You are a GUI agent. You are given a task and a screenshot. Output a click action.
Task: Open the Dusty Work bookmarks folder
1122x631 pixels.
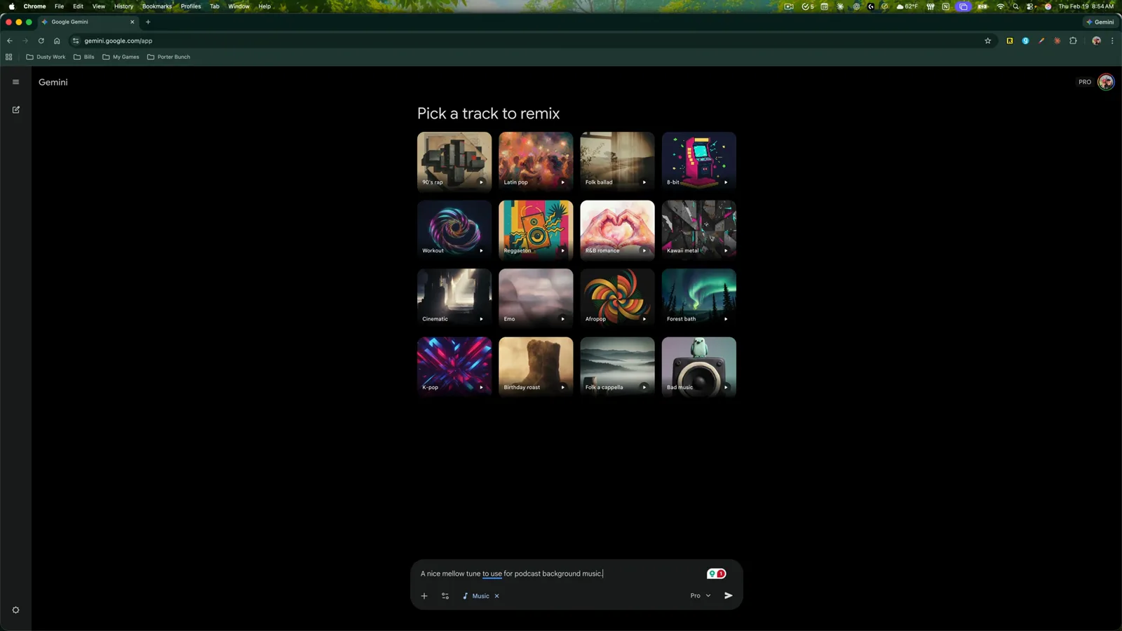(46, 57)
